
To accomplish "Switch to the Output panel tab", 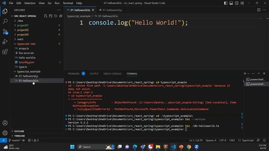I will [94, 74].
